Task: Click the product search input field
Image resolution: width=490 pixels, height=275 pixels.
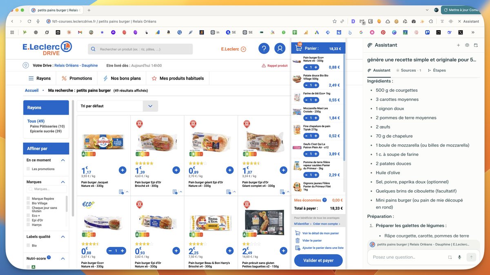Action: [140, 49]
